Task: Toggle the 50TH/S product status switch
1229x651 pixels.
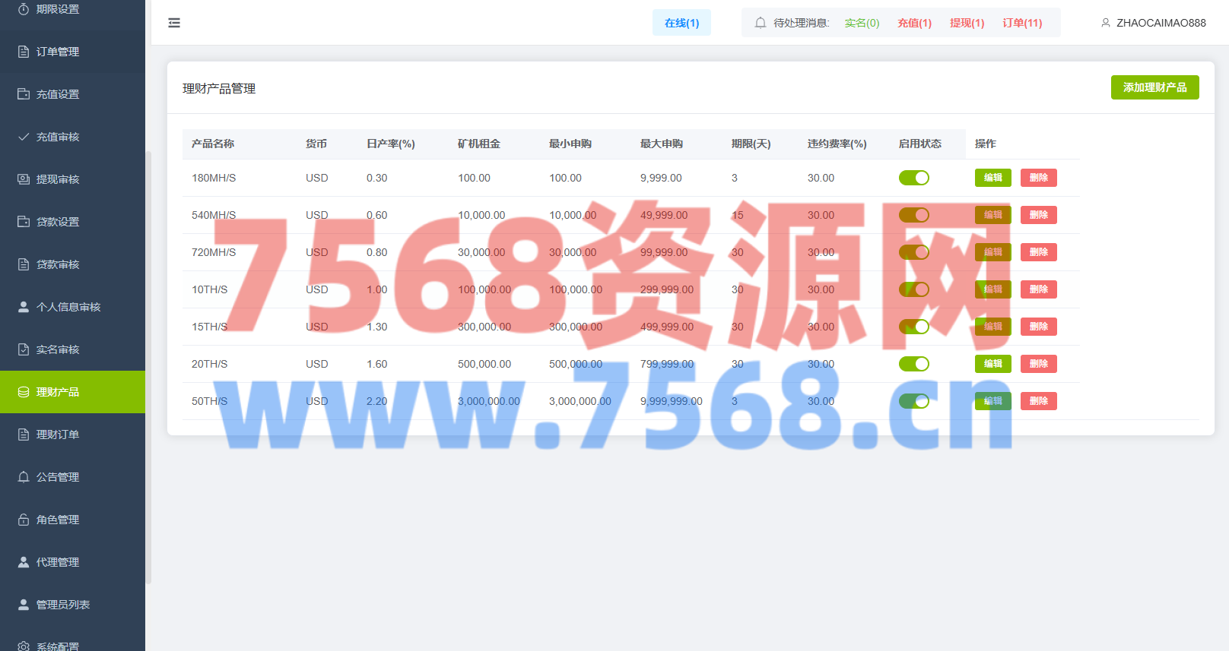Action: (913, 401)
